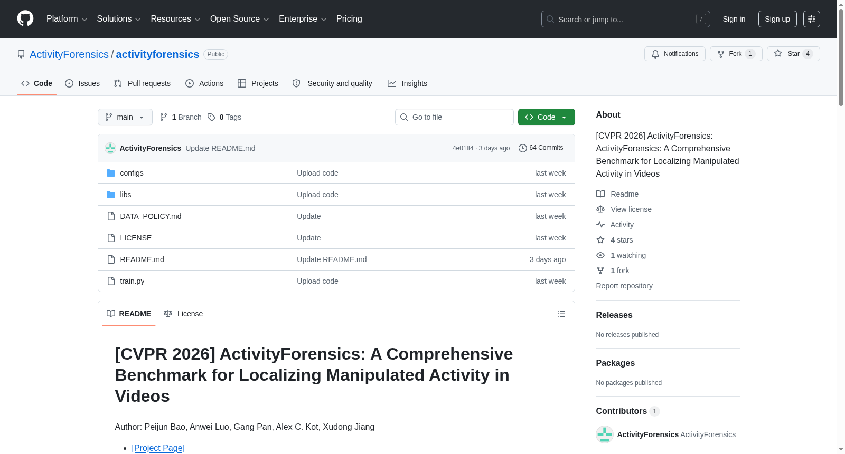845x454 pixels.
Task: Click the README.md file icon
Action: point(111,259)
